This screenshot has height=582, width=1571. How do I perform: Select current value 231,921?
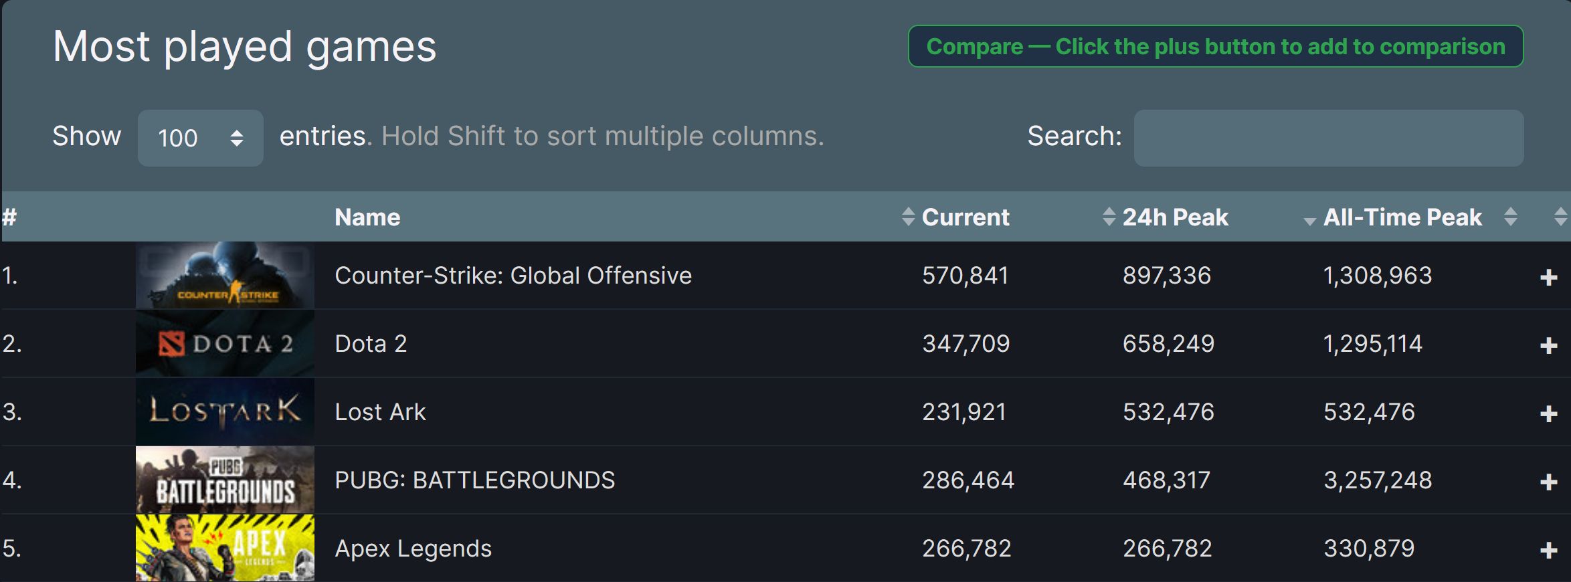pos(964,411)
